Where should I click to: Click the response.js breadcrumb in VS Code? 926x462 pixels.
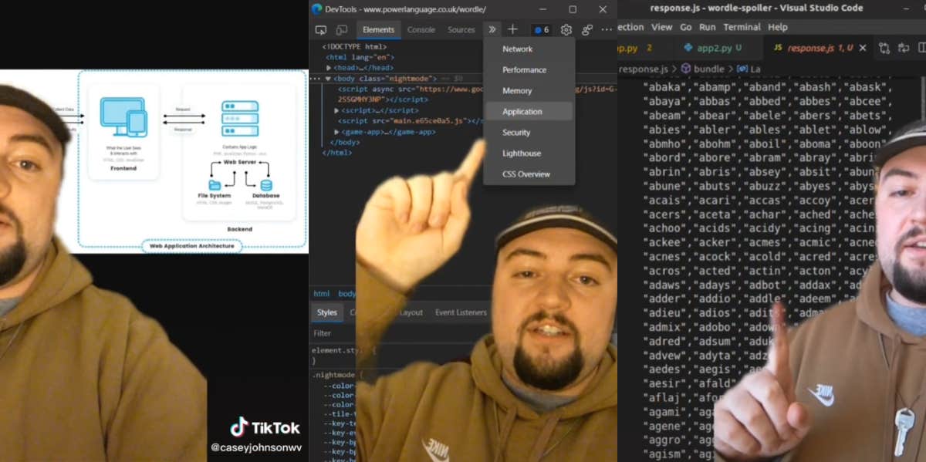coord(643,69)
